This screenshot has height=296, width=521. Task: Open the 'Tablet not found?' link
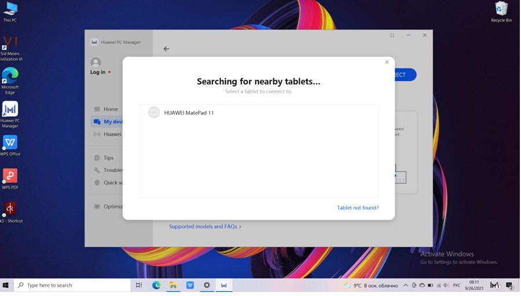pyautogui.click(x=357, y=208)
